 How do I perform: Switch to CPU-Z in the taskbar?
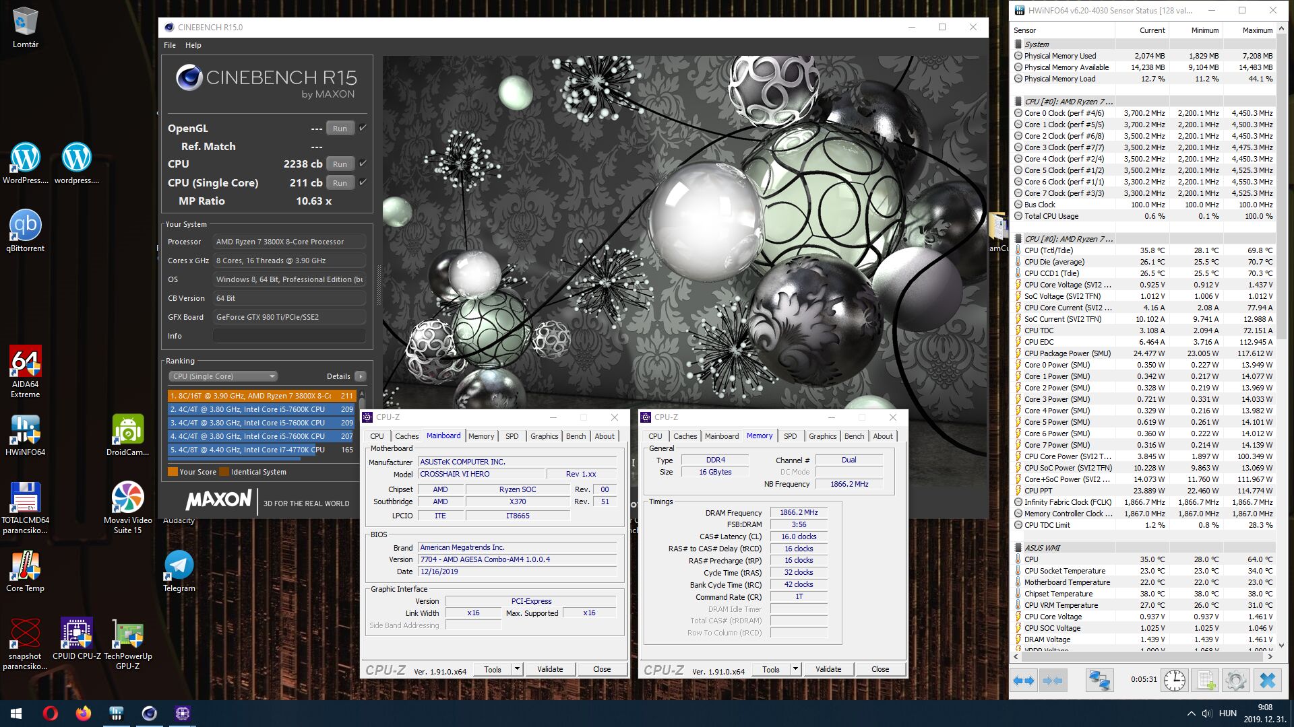tap(182, 714)
